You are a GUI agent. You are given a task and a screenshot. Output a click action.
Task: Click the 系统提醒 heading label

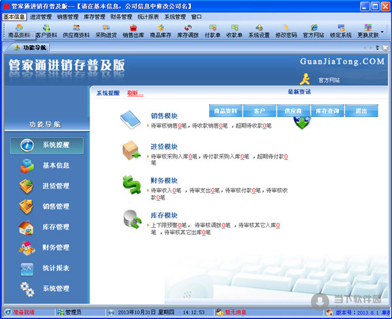108,93
